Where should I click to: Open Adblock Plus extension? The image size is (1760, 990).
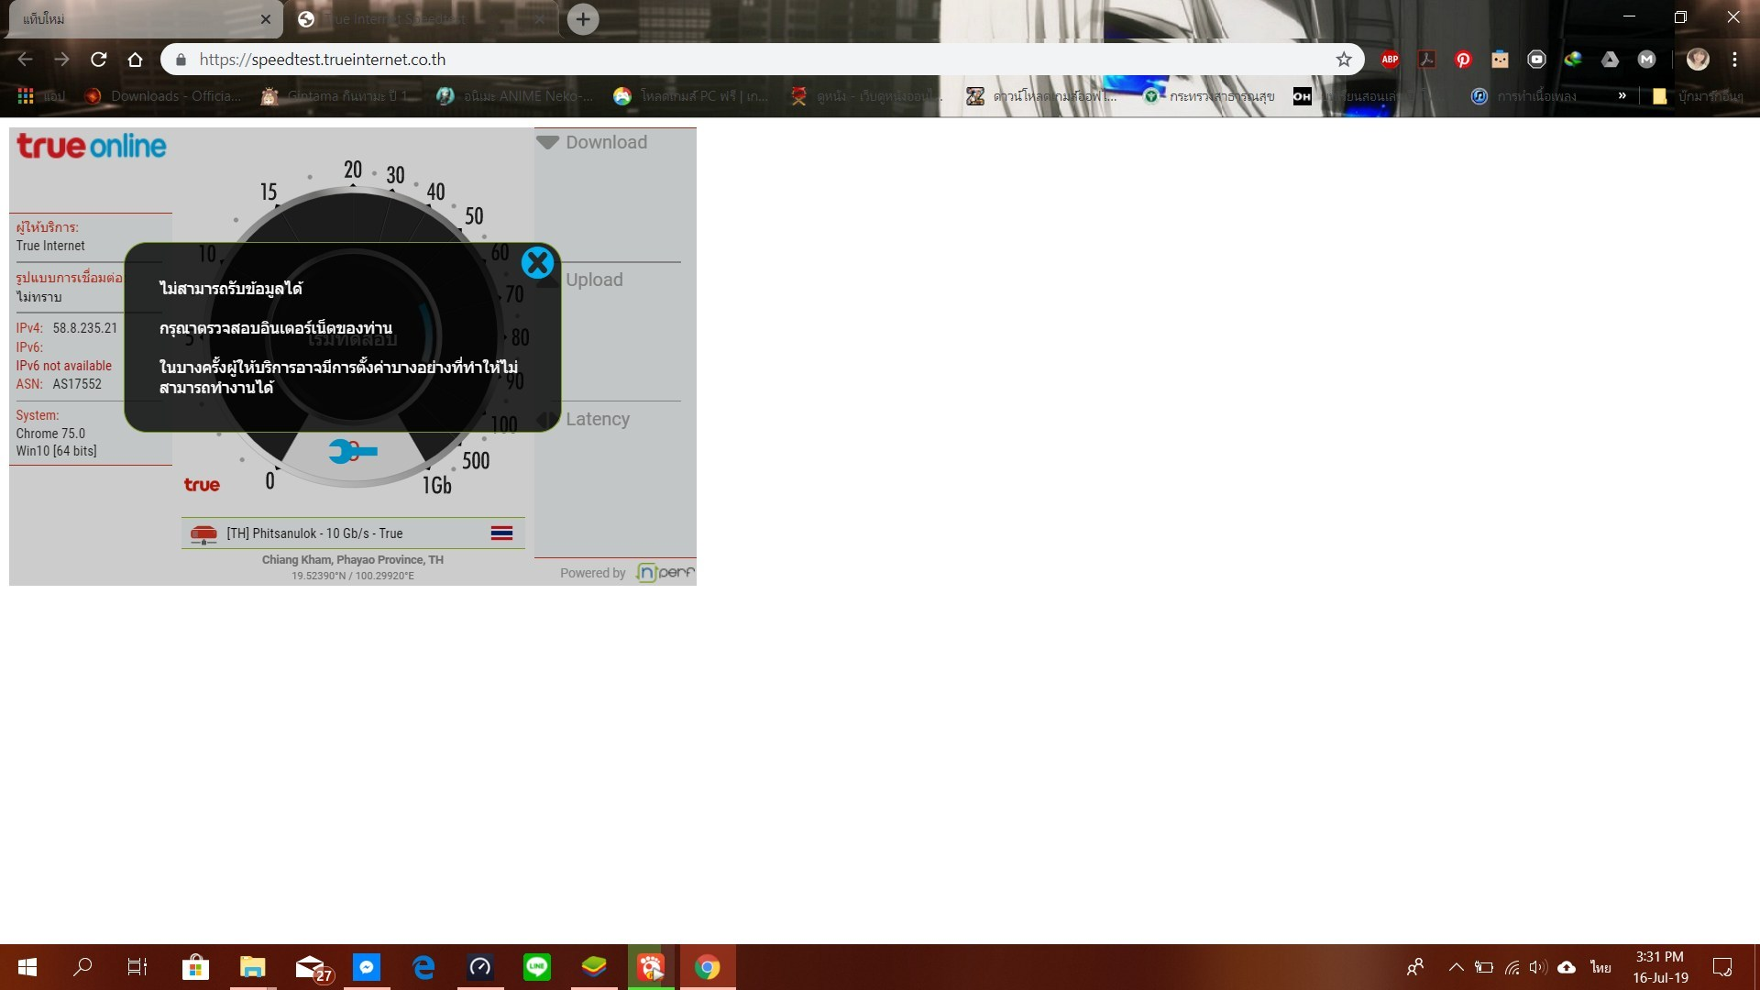(1390, 60)
